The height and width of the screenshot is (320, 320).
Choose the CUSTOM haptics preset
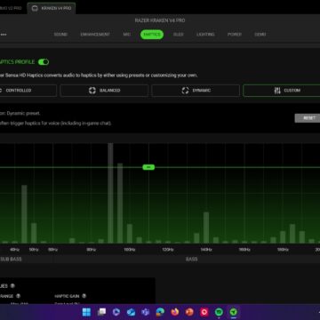pyautogui.click(x=282, y=91)
